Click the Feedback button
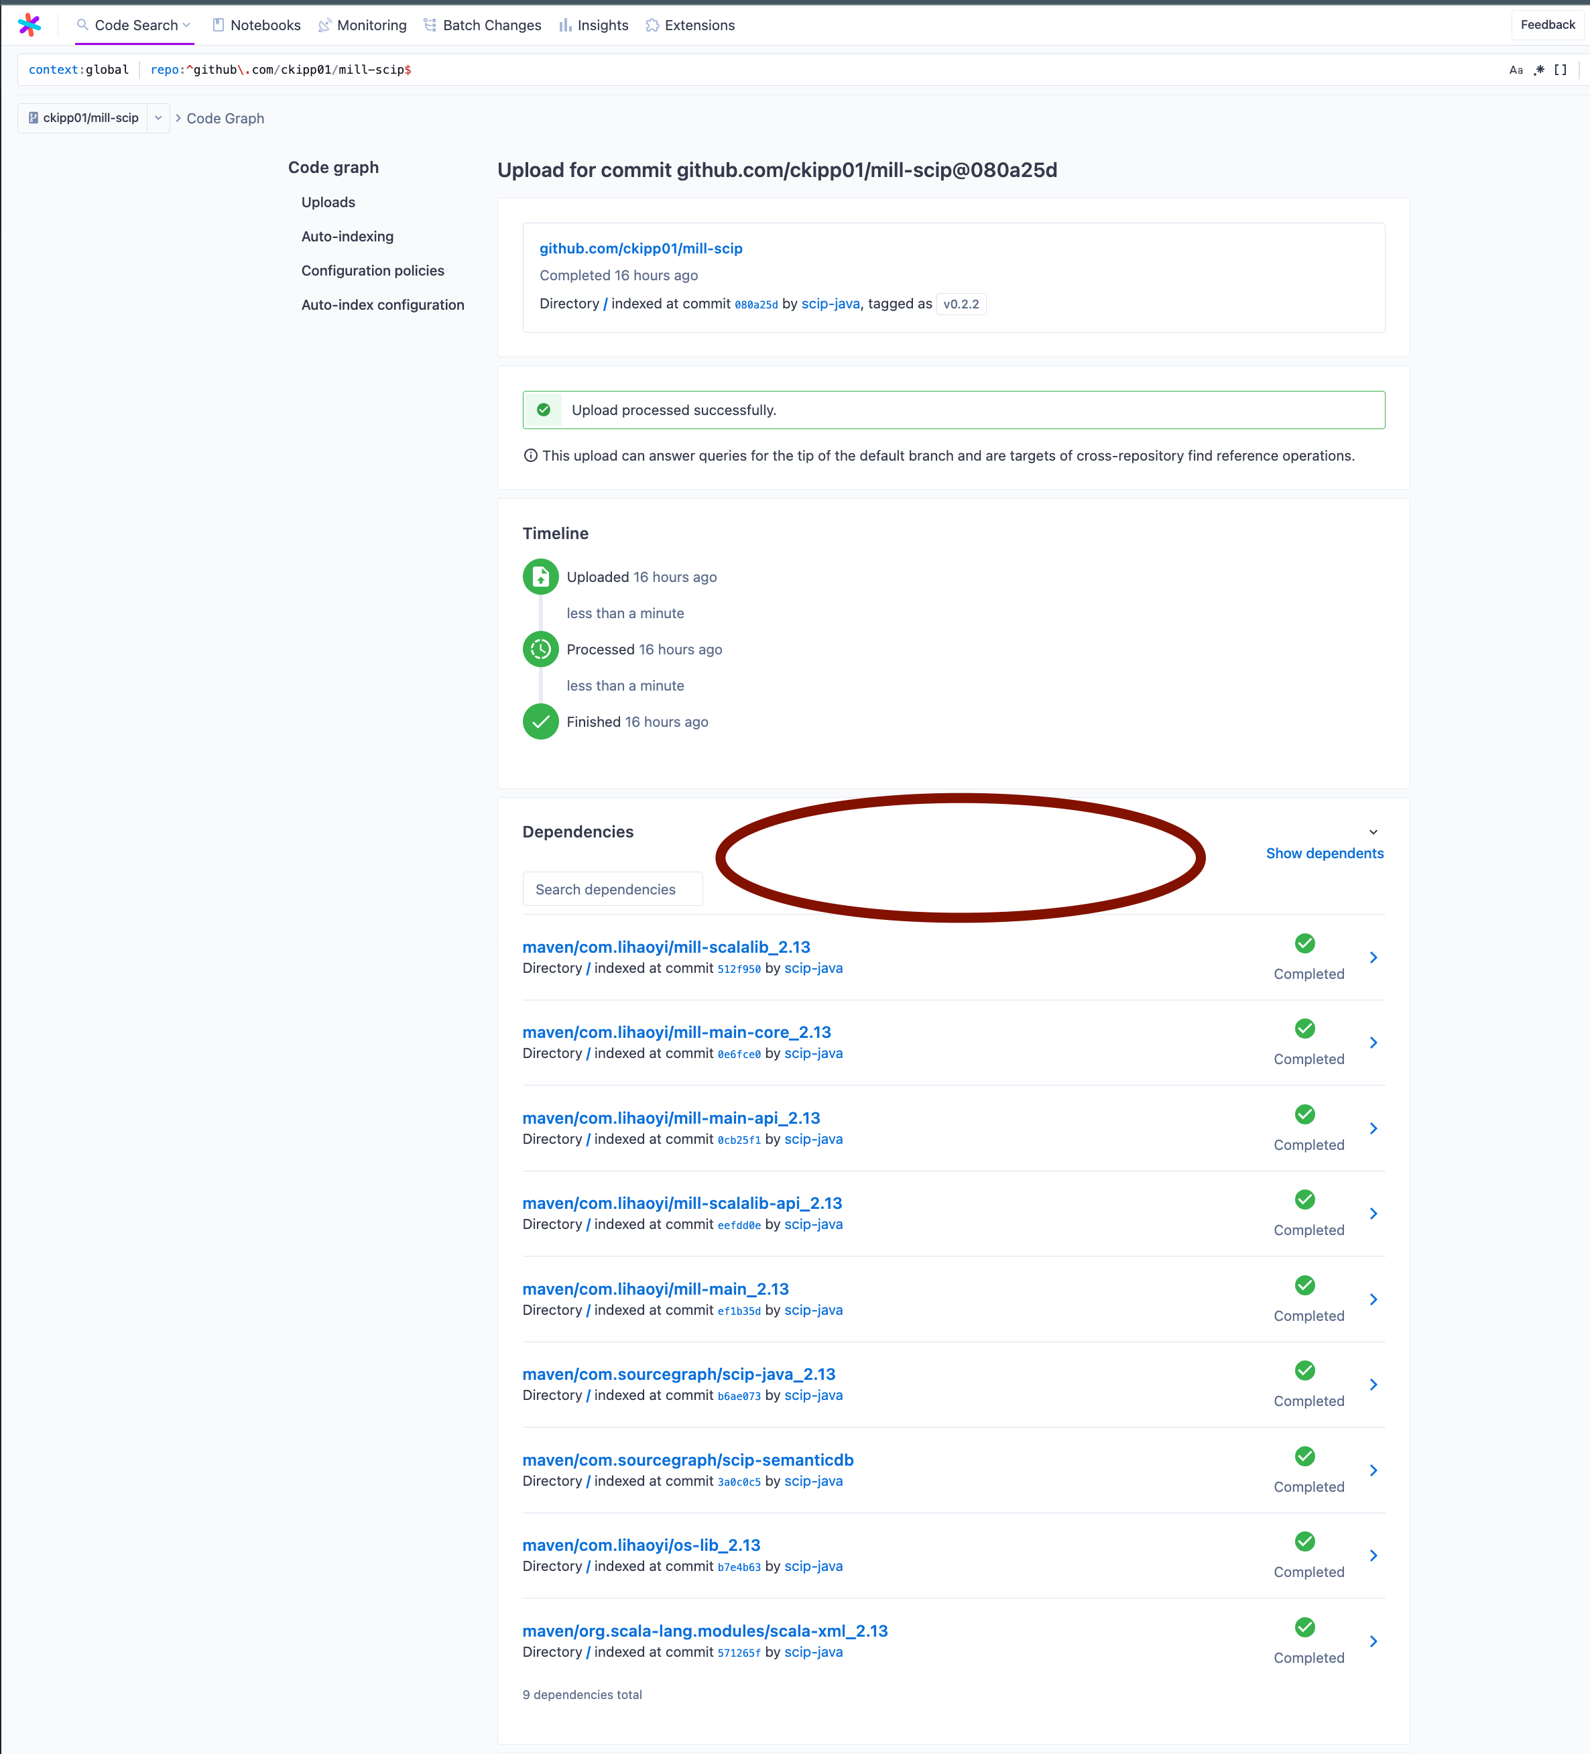The height and width of the screenshot is (1754, 1590). pyautogui.click(x=1547, y=24)
